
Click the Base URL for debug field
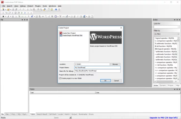pyautogui.click(x=97, y=71)
